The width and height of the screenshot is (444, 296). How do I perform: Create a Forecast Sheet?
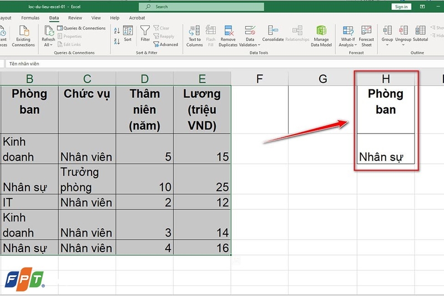366,36
